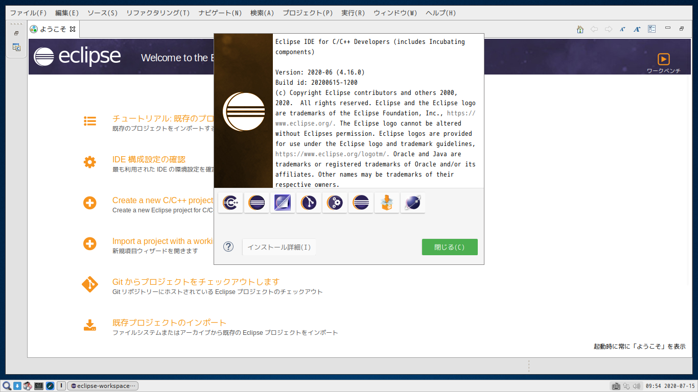Screen dimensions: 698x392
Task: Click the terminal icon in taskbar
Action: pyautogui.click(x=39, y=386)
